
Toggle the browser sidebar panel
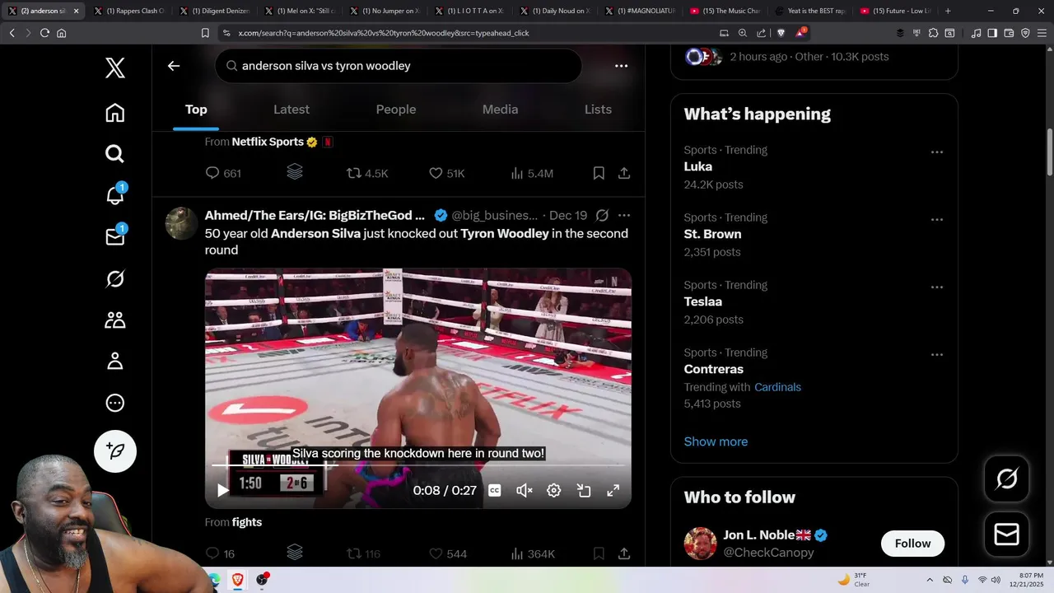[x=992, y=33]
